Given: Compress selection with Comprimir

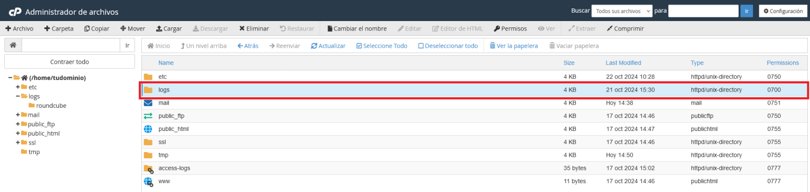Looking at the screenshot, I should [x=625, y=28].
